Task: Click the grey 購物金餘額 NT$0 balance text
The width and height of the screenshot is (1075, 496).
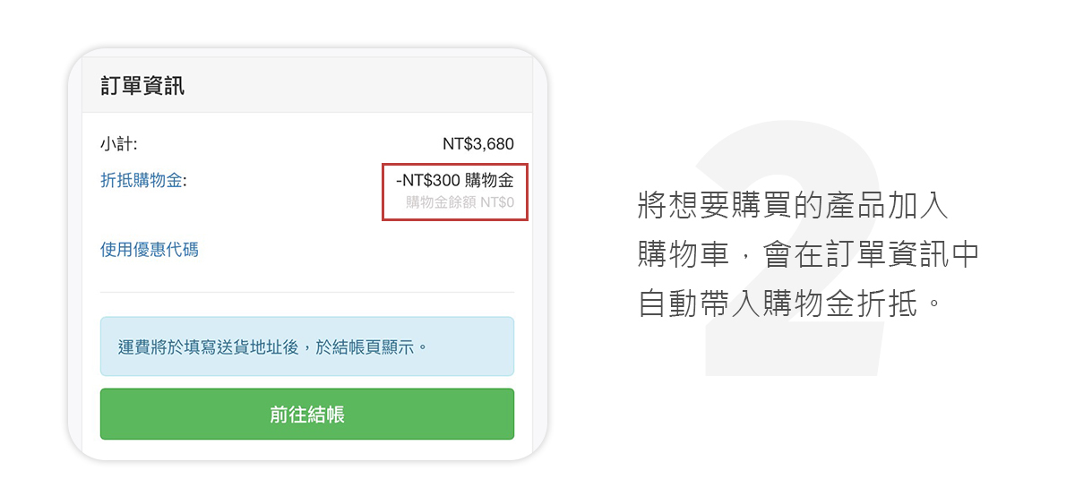Action: [x=460, y=202]
